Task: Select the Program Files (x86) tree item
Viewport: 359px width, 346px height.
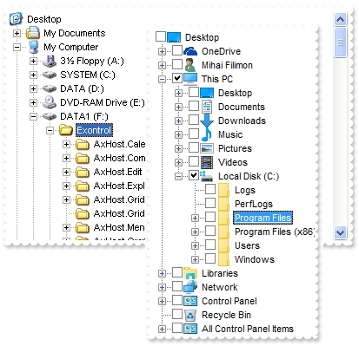Action: click(274, 232)
